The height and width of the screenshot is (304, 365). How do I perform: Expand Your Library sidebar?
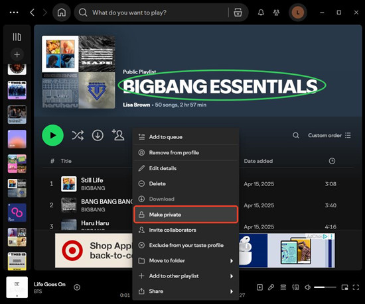point(17,37)
